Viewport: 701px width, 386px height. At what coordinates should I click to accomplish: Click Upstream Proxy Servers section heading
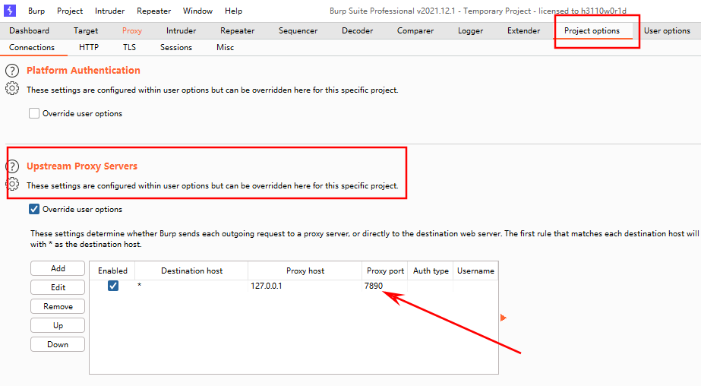[x=82, y=166]
